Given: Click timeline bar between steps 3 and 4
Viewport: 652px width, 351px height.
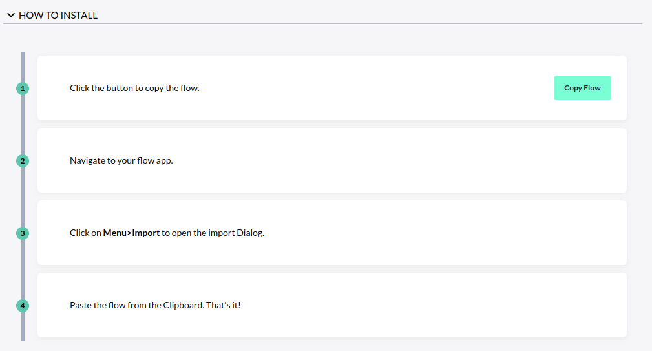Looking at the screenshot, I should 23,270.
